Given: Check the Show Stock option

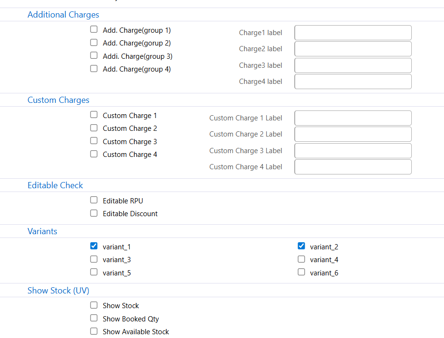Looking at the screenshot, I should click(94, 305).
